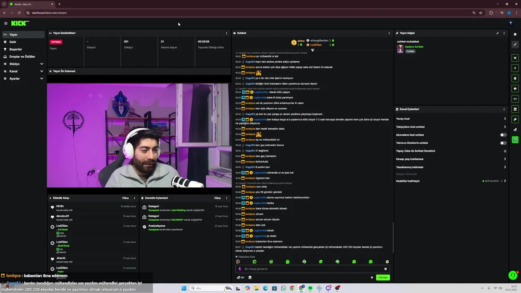Viewport: 521px width, 293px height.
Task: Reload the page in browser
Action: (x=19, y=13)
